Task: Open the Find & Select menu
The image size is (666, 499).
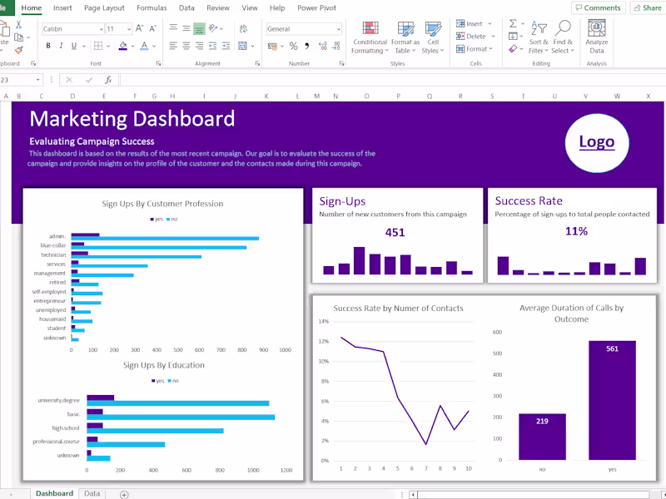Action: [563, 37]
